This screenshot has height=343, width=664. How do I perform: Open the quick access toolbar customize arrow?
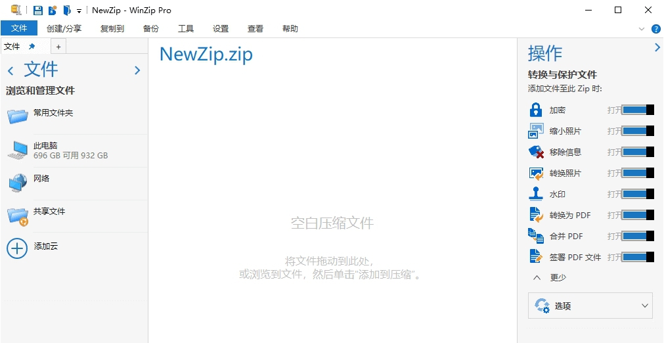79,11
